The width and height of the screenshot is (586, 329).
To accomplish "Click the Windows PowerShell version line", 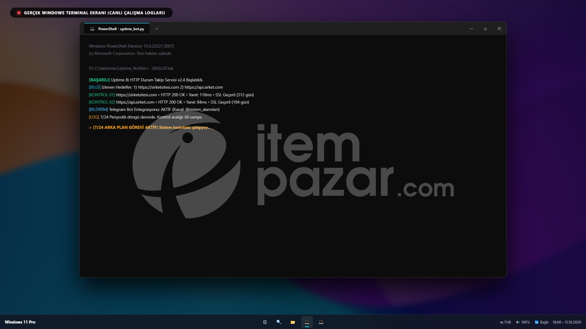I will click(131, 46).
